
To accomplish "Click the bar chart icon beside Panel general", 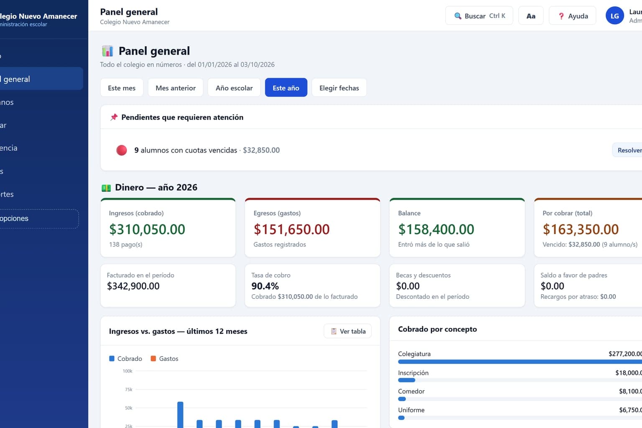I will coord(107,51).
